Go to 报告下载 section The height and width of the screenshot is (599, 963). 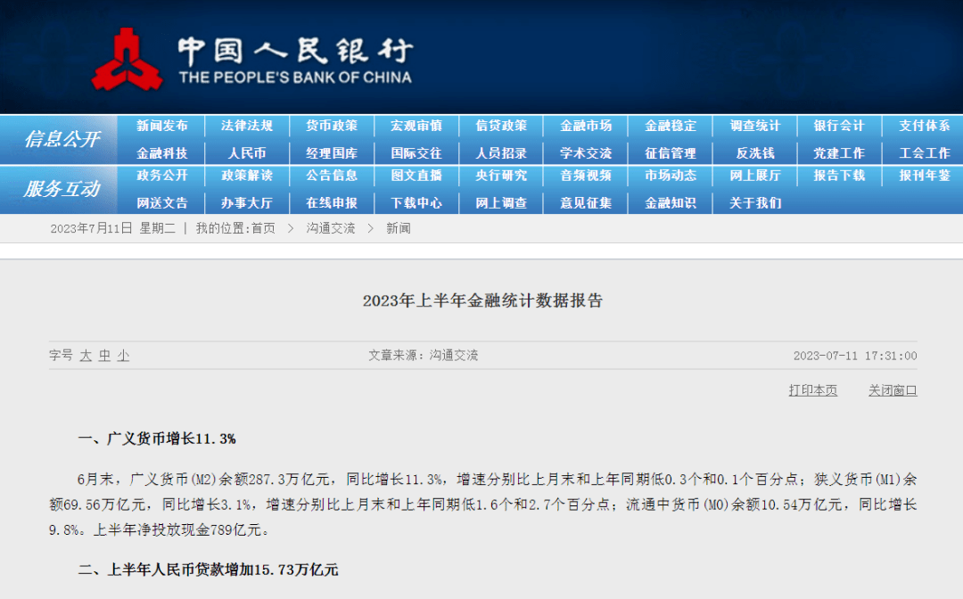click(x=839, y=176)
